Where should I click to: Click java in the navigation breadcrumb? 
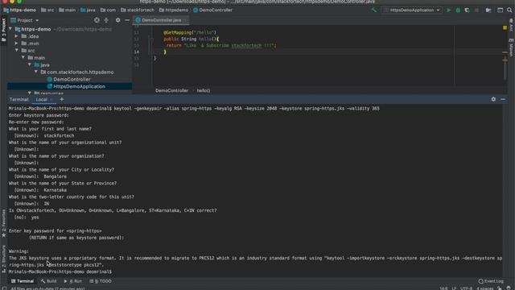pos(88,10)
